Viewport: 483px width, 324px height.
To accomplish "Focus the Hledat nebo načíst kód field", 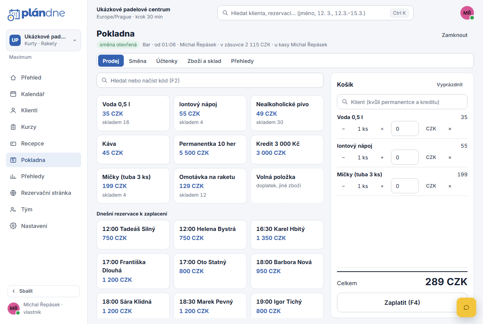I will (210, 80).
